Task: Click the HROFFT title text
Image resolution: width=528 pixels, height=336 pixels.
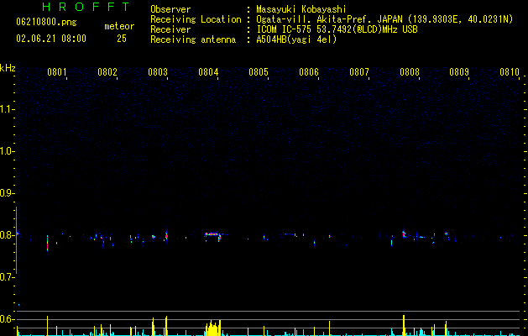Action: tap(86, 7)
